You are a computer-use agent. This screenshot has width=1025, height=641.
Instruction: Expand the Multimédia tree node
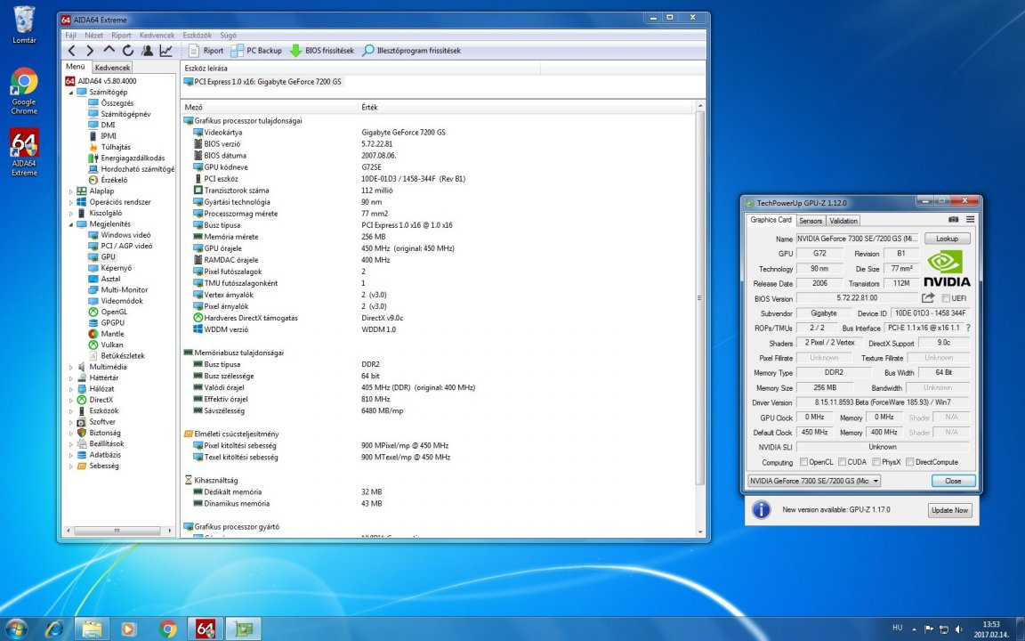[71, 367]
